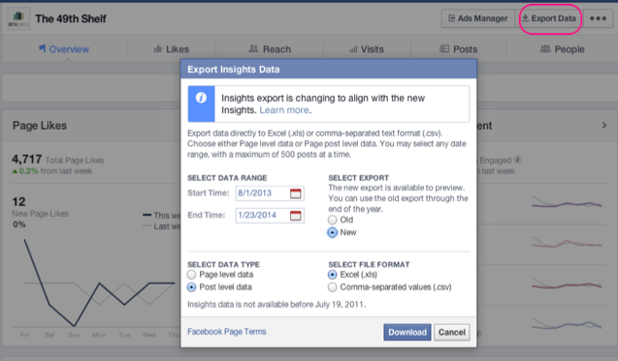Open the Posts tab
Screen dimensions: 618x361
point(458,49)
